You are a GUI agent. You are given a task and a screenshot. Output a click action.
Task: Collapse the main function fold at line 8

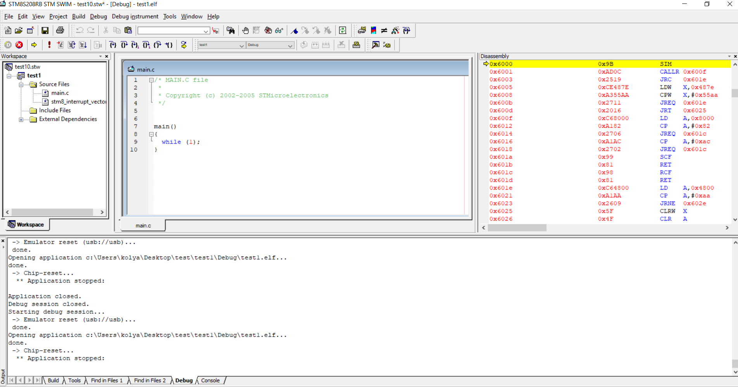tap(151, 134)
